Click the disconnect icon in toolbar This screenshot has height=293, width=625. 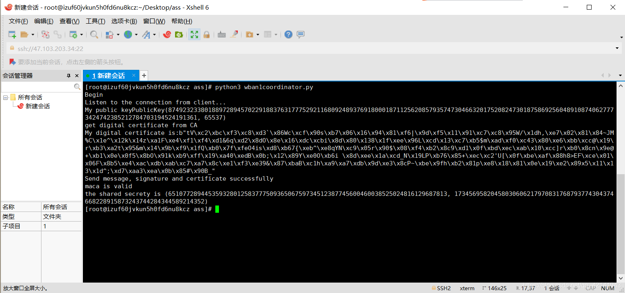[45, 35]
